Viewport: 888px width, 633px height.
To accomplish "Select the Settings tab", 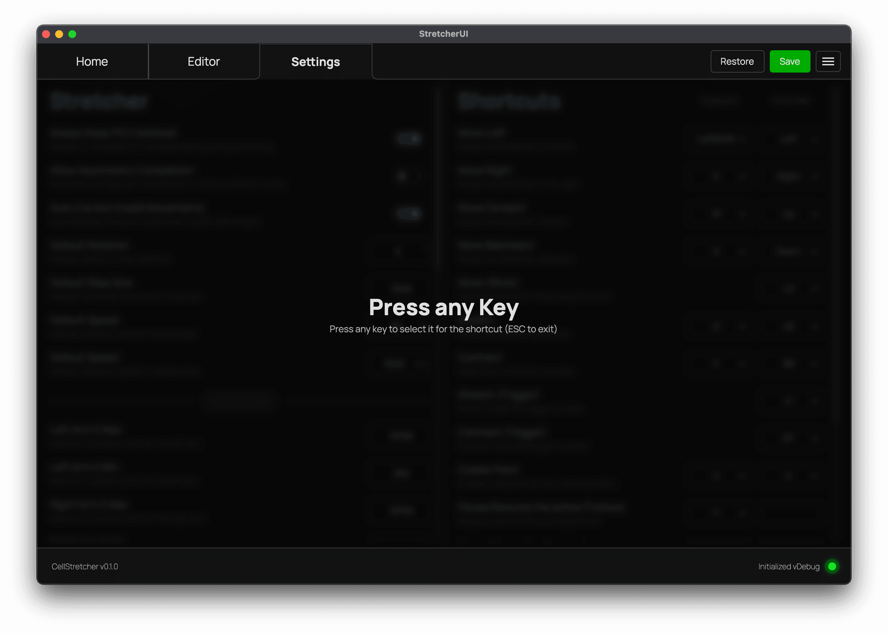I will (316, 62).
